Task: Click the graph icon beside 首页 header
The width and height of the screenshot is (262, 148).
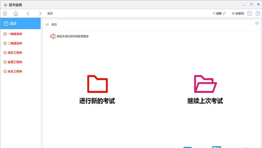Action: coord(48,25)
